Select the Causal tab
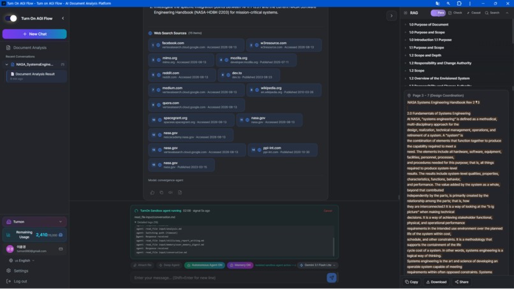Screen dimensions: 514x289 (x=474, y=13)
